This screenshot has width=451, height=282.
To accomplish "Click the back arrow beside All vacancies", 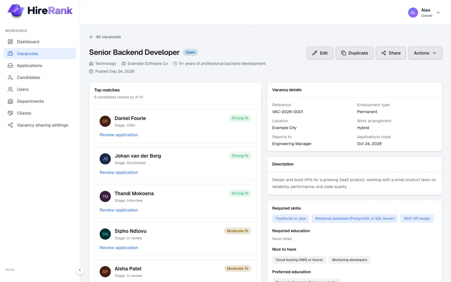I will (92, 37).
